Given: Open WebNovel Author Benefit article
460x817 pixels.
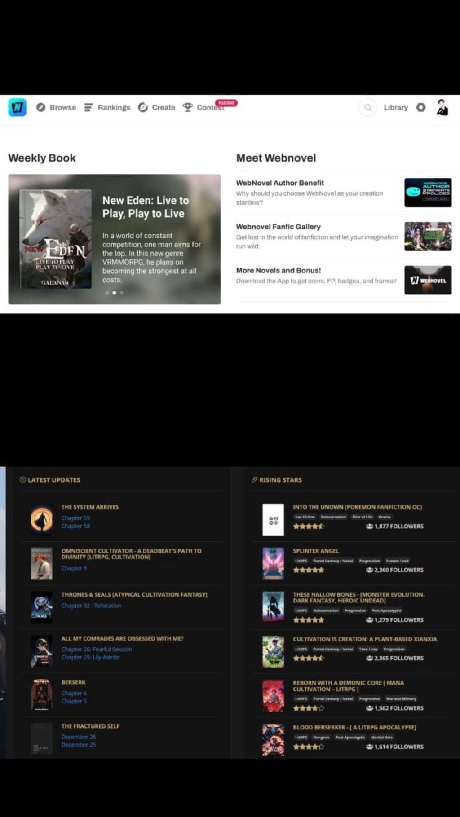Looking at the screenshot, I should click(280, 183).
